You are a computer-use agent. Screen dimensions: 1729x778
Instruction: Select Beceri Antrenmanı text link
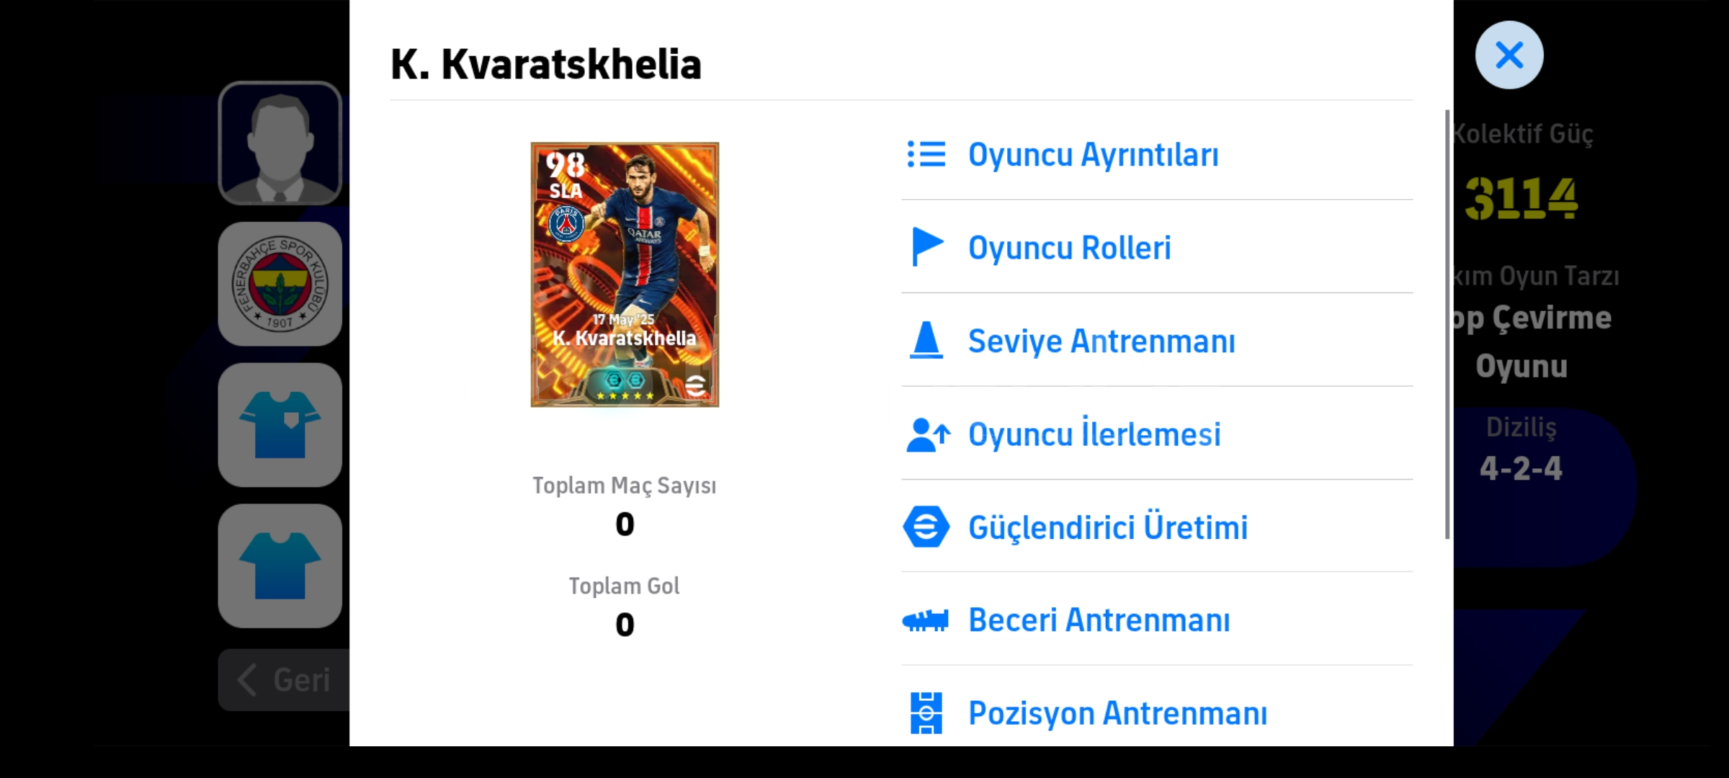coord(1099,620)
